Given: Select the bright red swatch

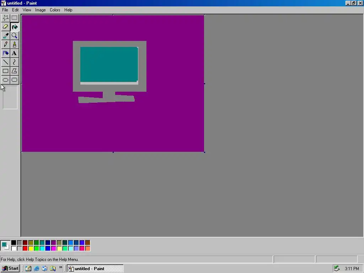Looking at the screenshot, I should click(x=25, y=248).
